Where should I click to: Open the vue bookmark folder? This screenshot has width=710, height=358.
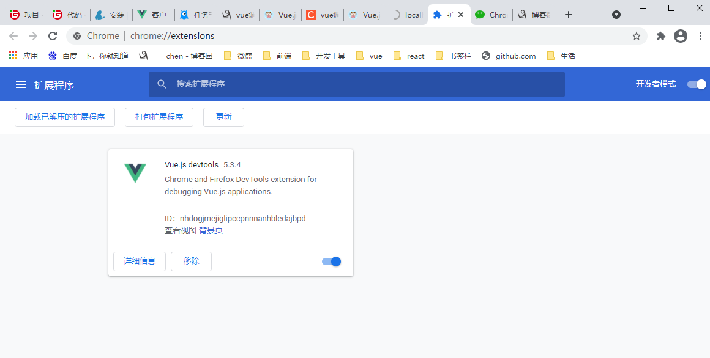(x=369, y=56)
